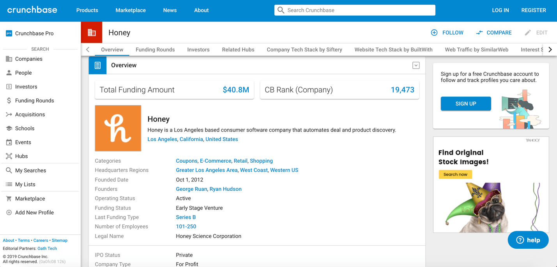This screenshot has height=267, width=557.
Task: Click the Events calendar icon
Action: coord(9,142)
